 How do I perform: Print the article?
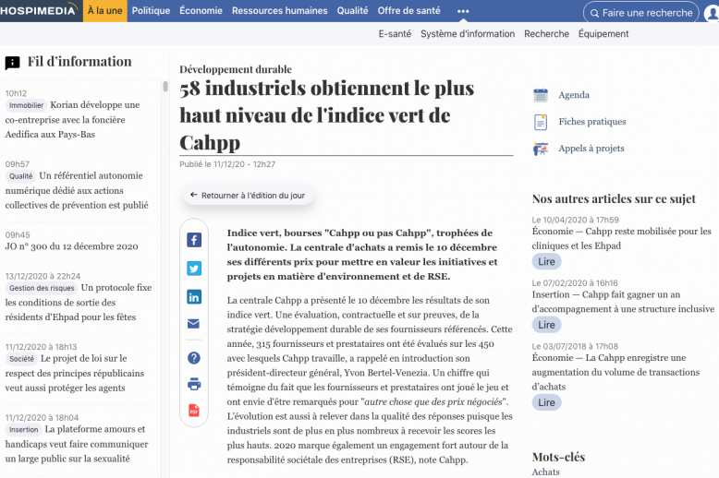[194, 384]
